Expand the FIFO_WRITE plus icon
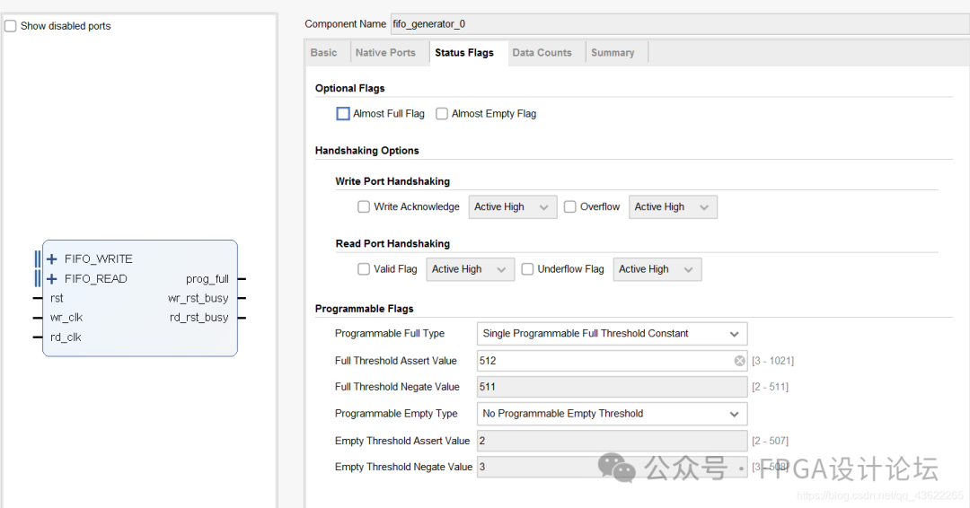Image resolution: width=970 pixels, height=508 pixels. click(x=52, y=259)
